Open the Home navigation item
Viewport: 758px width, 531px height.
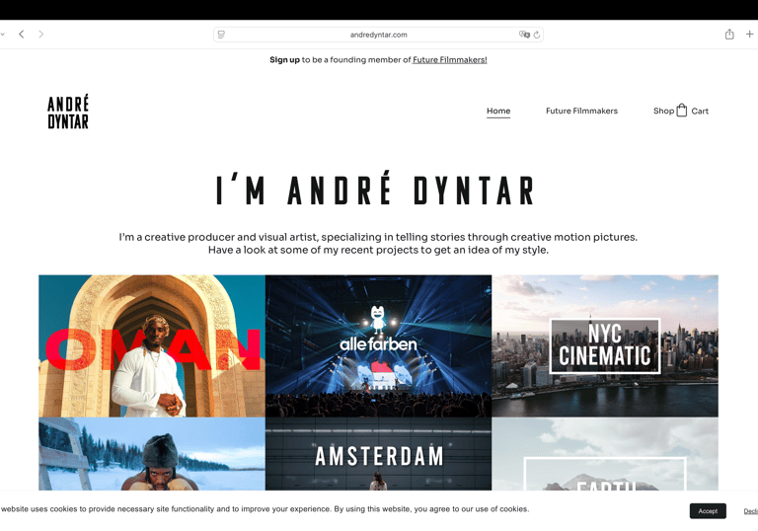pyautogui.click(x=498, y=111)
